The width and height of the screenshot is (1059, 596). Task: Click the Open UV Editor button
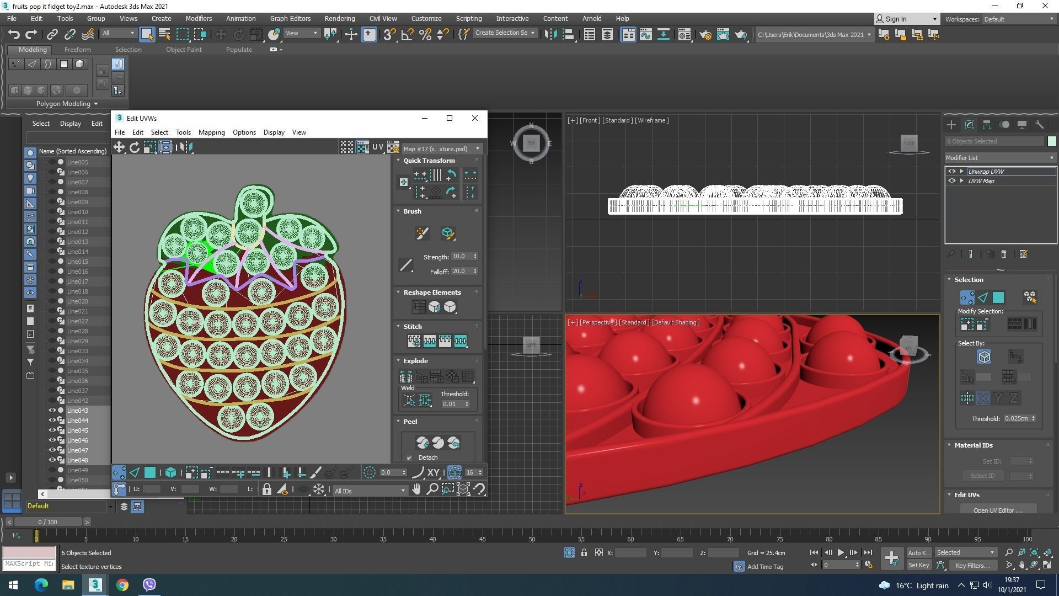click(x=997, y=510)
